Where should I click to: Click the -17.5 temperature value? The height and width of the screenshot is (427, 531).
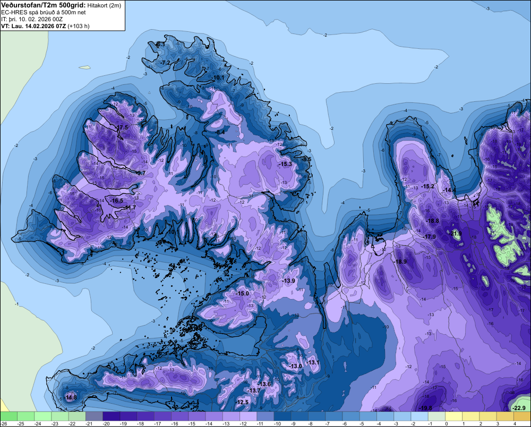coord(121,127)
